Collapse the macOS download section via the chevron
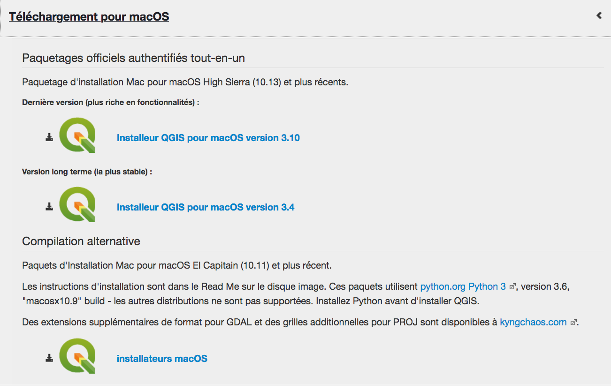 (598, 15)
